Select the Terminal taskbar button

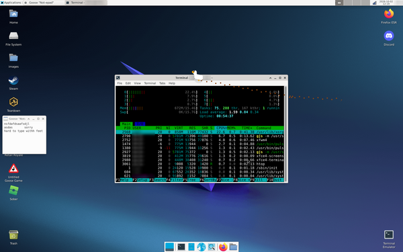(85, 3)
